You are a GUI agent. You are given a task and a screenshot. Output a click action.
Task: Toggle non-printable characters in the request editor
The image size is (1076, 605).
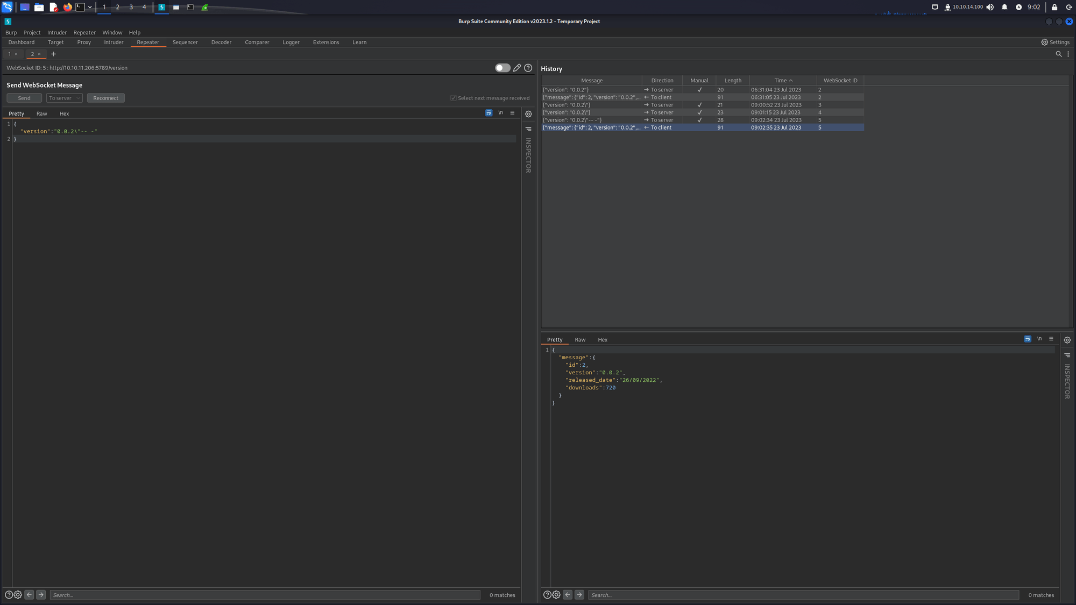[x=500, y=113]
